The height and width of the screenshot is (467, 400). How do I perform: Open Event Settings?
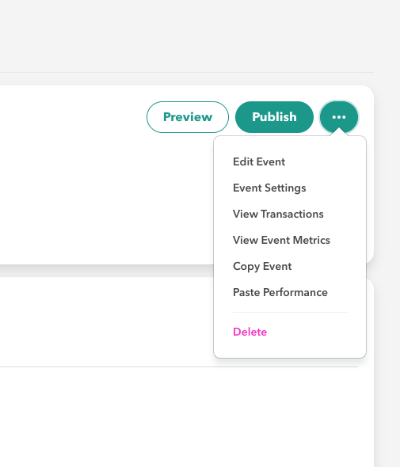click(x=269, y=188)
